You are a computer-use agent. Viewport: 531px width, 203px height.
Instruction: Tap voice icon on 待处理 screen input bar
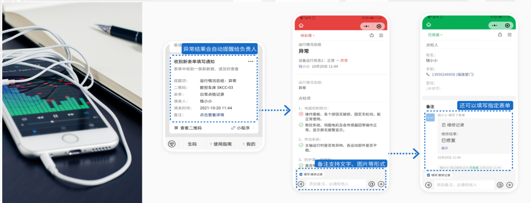(x=301, y=184)
